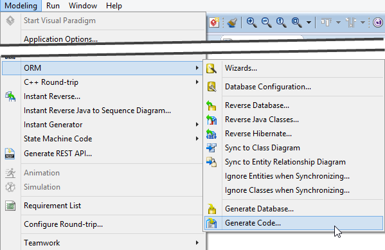Open Database Configuration from ORM submenu
385x250 pixels.
coord(294,87)
